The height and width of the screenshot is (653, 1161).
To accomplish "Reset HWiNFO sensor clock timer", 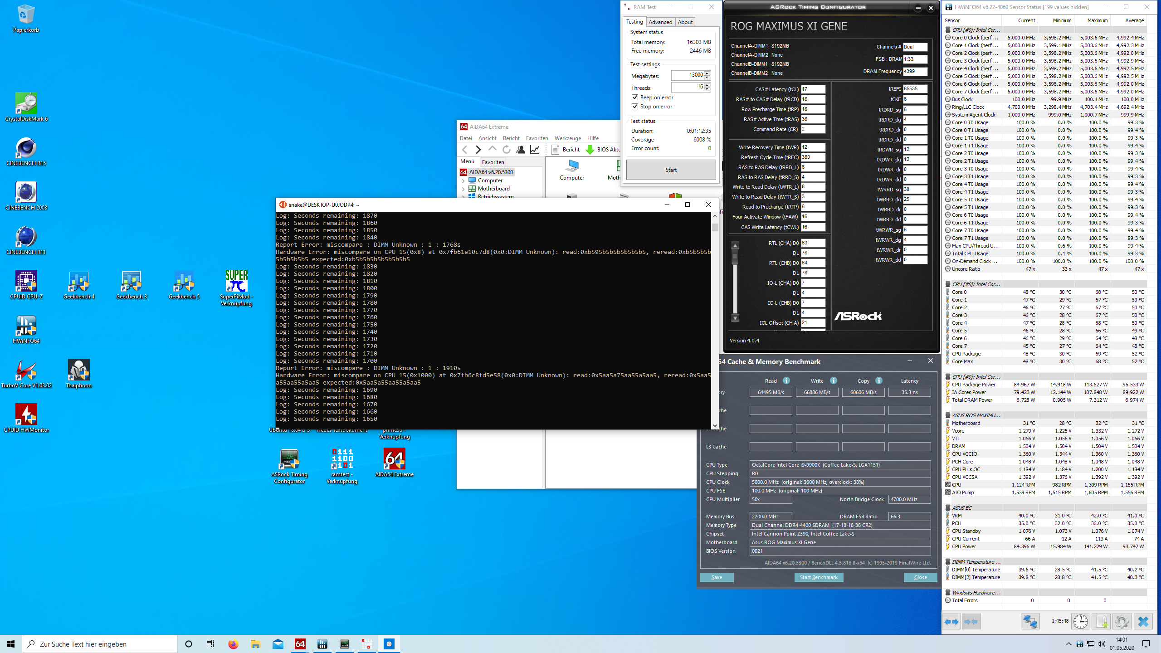I will coord(1080,622).
